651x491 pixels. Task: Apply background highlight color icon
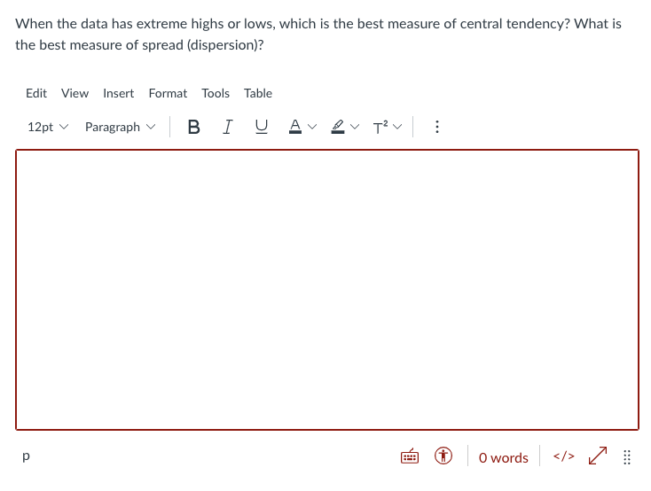(x=338, y=127)
